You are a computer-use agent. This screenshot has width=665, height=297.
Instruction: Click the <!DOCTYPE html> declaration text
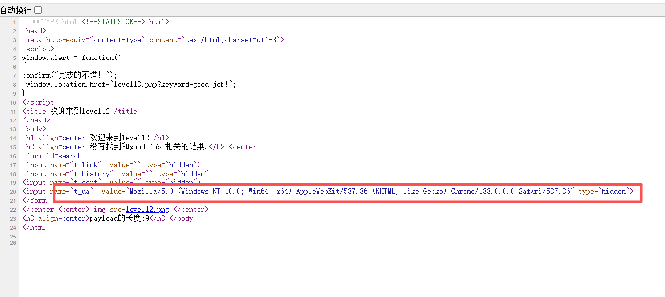tap(52, 22)
